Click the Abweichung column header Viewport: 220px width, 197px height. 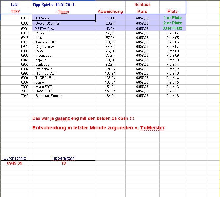point(110,11)
